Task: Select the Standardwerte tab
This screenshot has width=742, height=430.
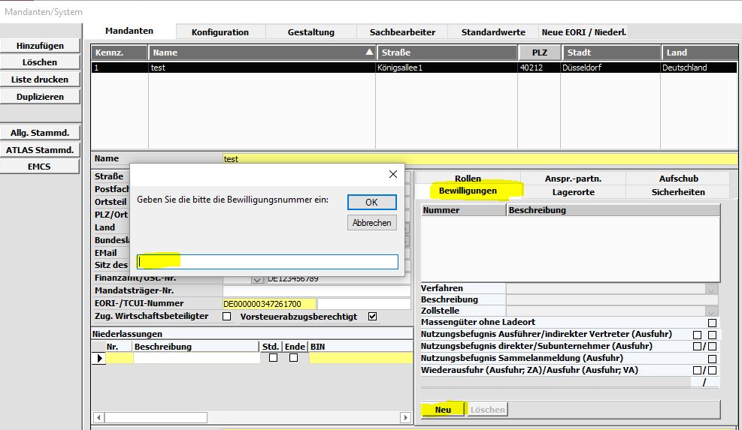Action: point(493,32)
